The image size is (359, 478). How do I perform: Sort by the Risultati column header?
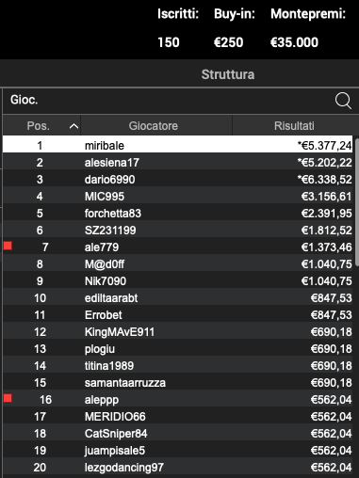[x=294, y=126]
